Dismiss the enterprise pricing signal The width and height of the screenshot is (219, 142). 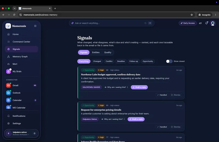[x=176, y=127]
